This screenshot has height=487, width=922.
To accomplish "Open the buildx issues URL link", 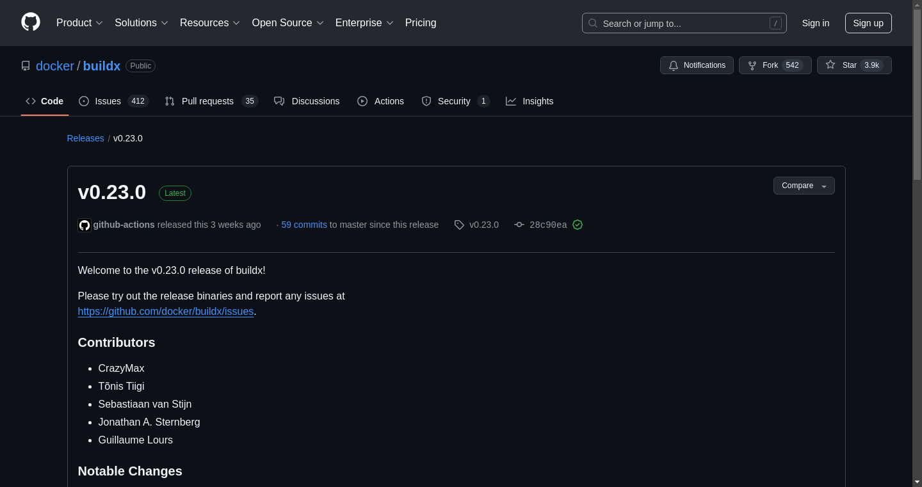I will tap(166, 312).
